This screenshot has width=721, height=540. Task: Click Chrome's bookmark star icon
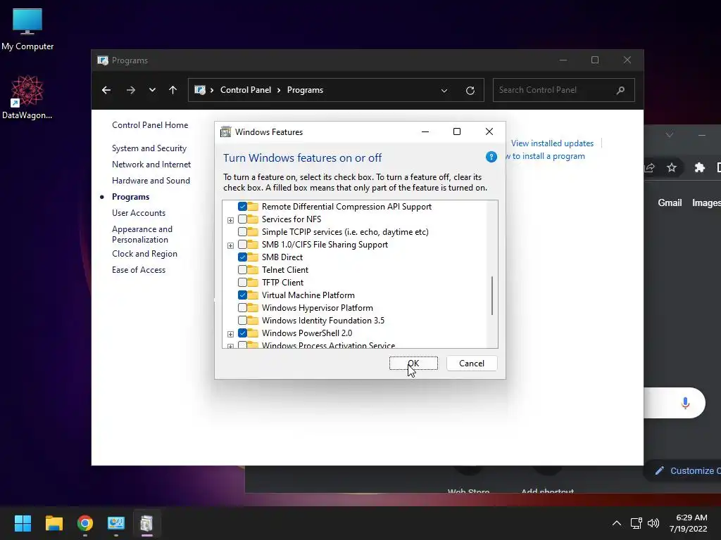pos(672,167)
